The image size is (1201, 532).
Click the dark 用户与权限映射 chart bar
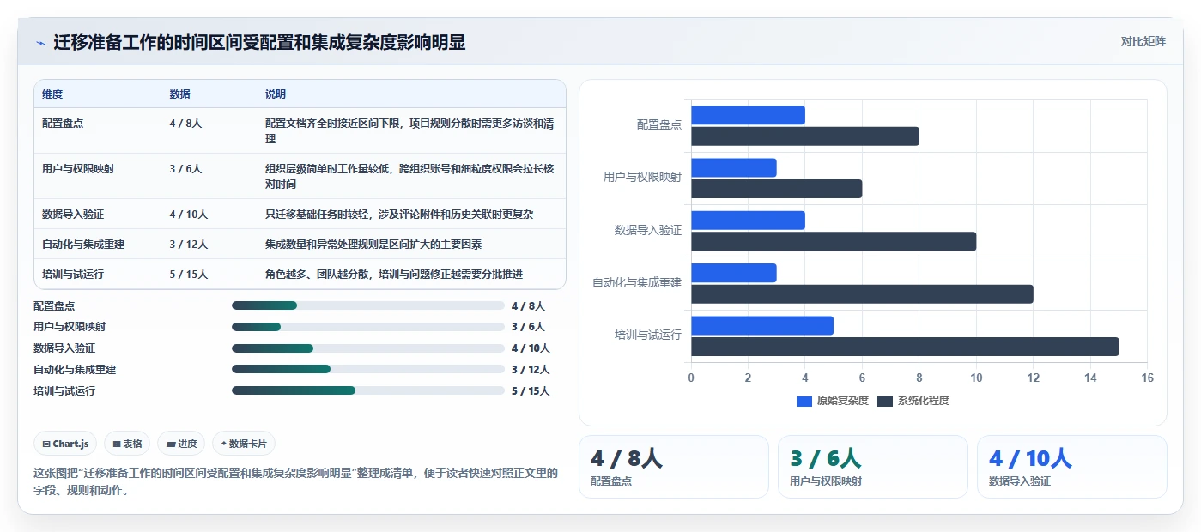coord(776,189)
